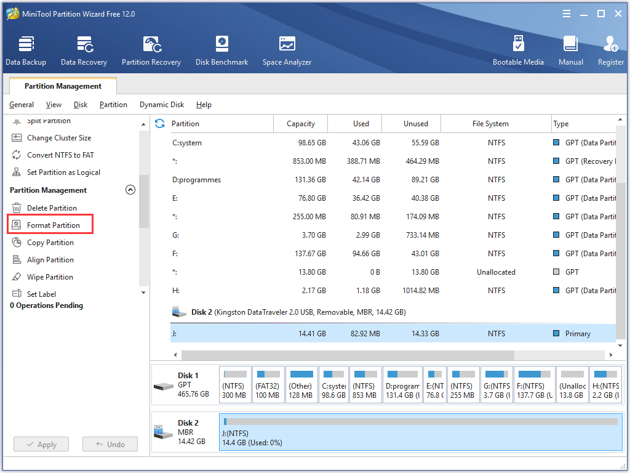Sort by Capacity column header

(300, 123)
